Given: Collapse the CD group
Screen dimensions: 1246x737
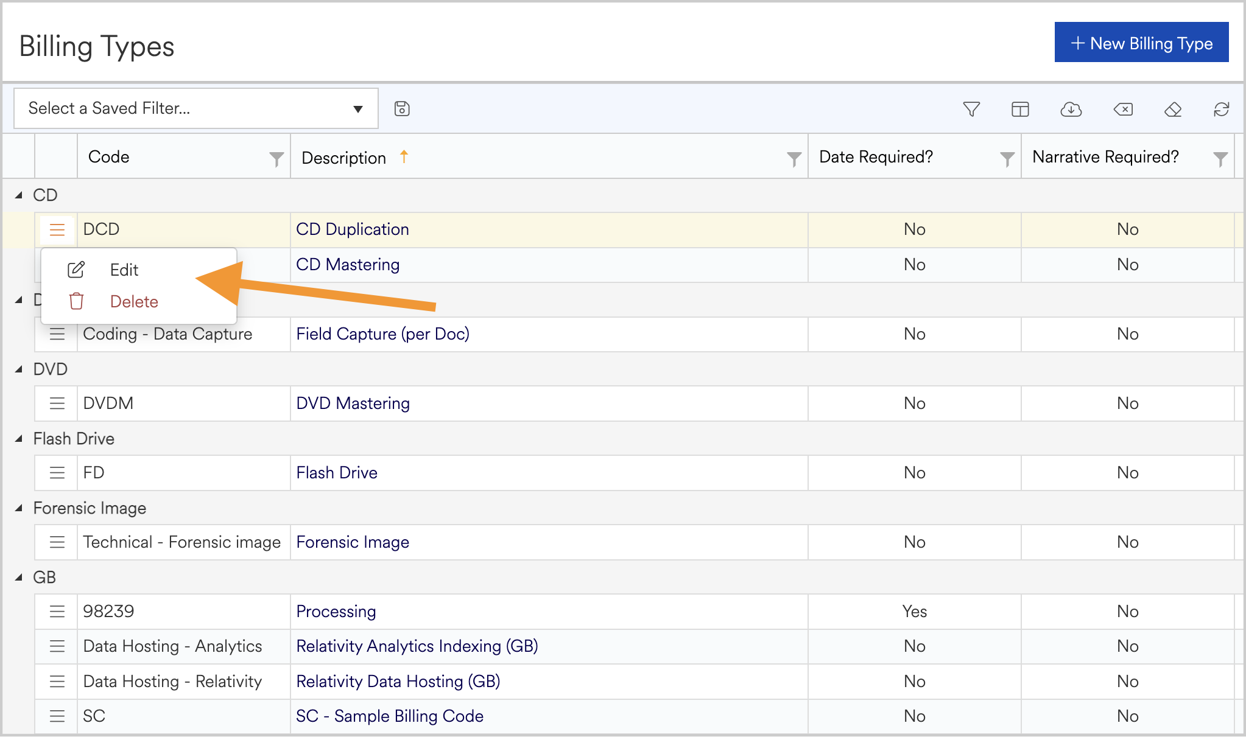Looking at the screenshot, I should point(19,195).
